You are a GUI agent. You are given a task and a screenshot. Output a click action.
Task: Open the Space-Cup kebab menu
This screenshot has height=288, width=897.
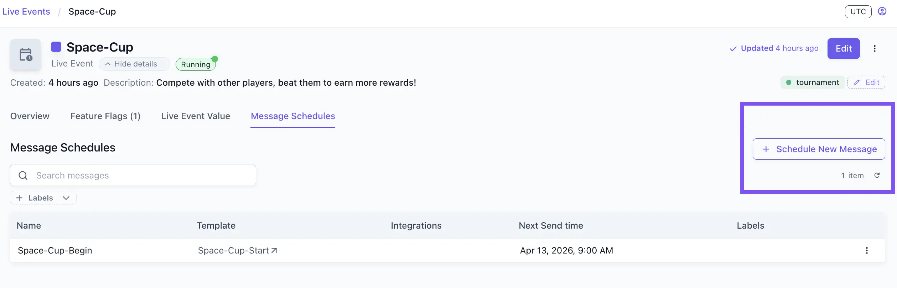coord(875,49)
